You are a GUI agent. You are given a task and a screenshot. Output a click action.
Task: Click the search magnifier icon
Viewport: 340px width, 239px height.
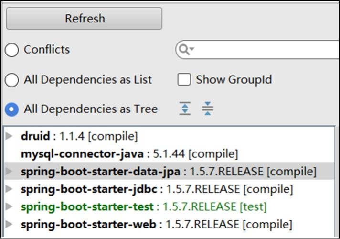pos(184,49)
